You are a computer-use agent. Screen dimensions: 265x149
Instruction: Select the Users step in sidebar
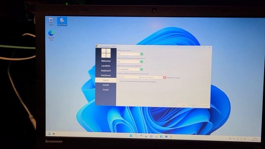(x=106, y=80)
